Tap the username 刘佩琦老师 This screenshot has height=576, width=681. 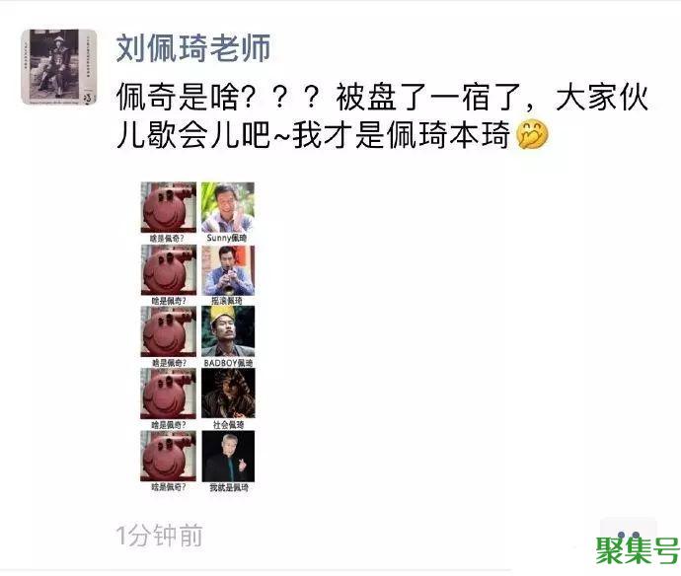coord(193,47)
